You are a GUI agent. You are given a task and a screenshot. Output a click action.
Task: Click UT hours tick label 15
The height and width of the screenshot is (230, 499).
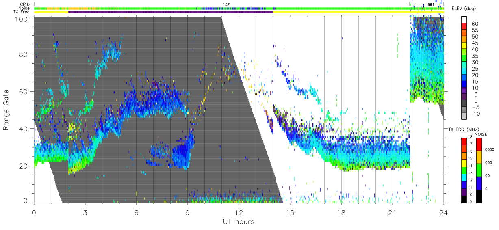point(290,212)
